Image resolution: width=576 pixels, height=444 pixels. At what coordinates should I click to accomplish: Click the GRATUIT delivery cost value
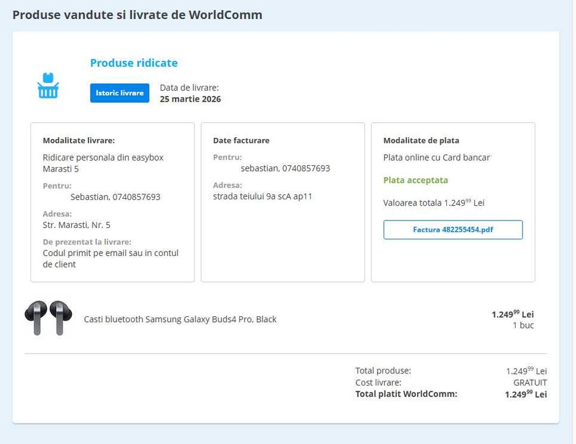[x=530, y=383]
